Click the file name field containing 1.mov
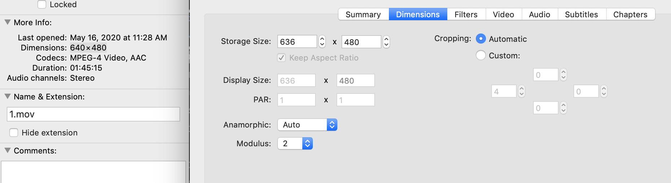Viewport: 671px width, 183px height. point(93,114)
